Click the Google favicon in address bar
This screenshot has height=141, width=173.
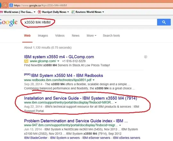coord(11,5)
